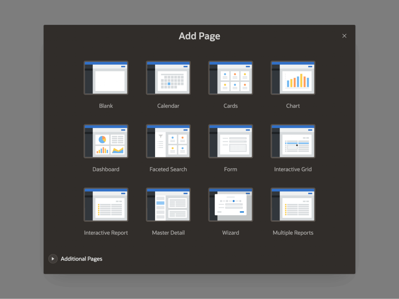
Task: Click the Interactive Report label
Action: (106, 233)
